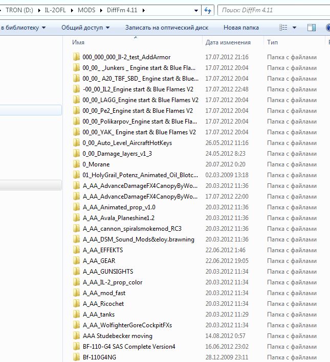Click IL-2OFL in the address path
Image resolution: width=330 pixels, height=362 pixels.
click(55, 10)
